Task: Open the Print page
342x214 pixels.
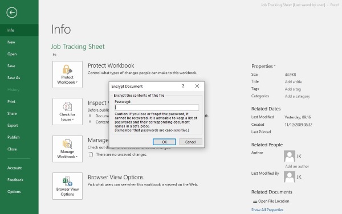Action: coord(19,102)
